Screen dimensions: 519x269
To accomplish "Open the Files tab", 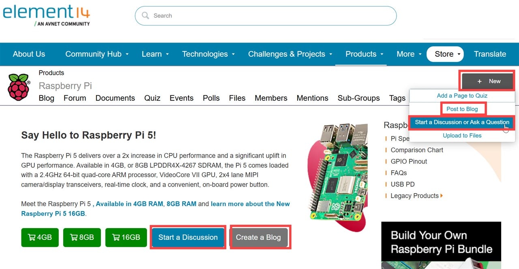I will tap(237, 98).
